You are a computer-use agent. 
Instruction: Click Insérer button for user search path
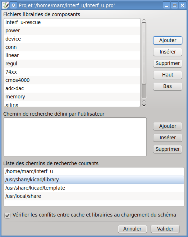(x=168, y=138)
